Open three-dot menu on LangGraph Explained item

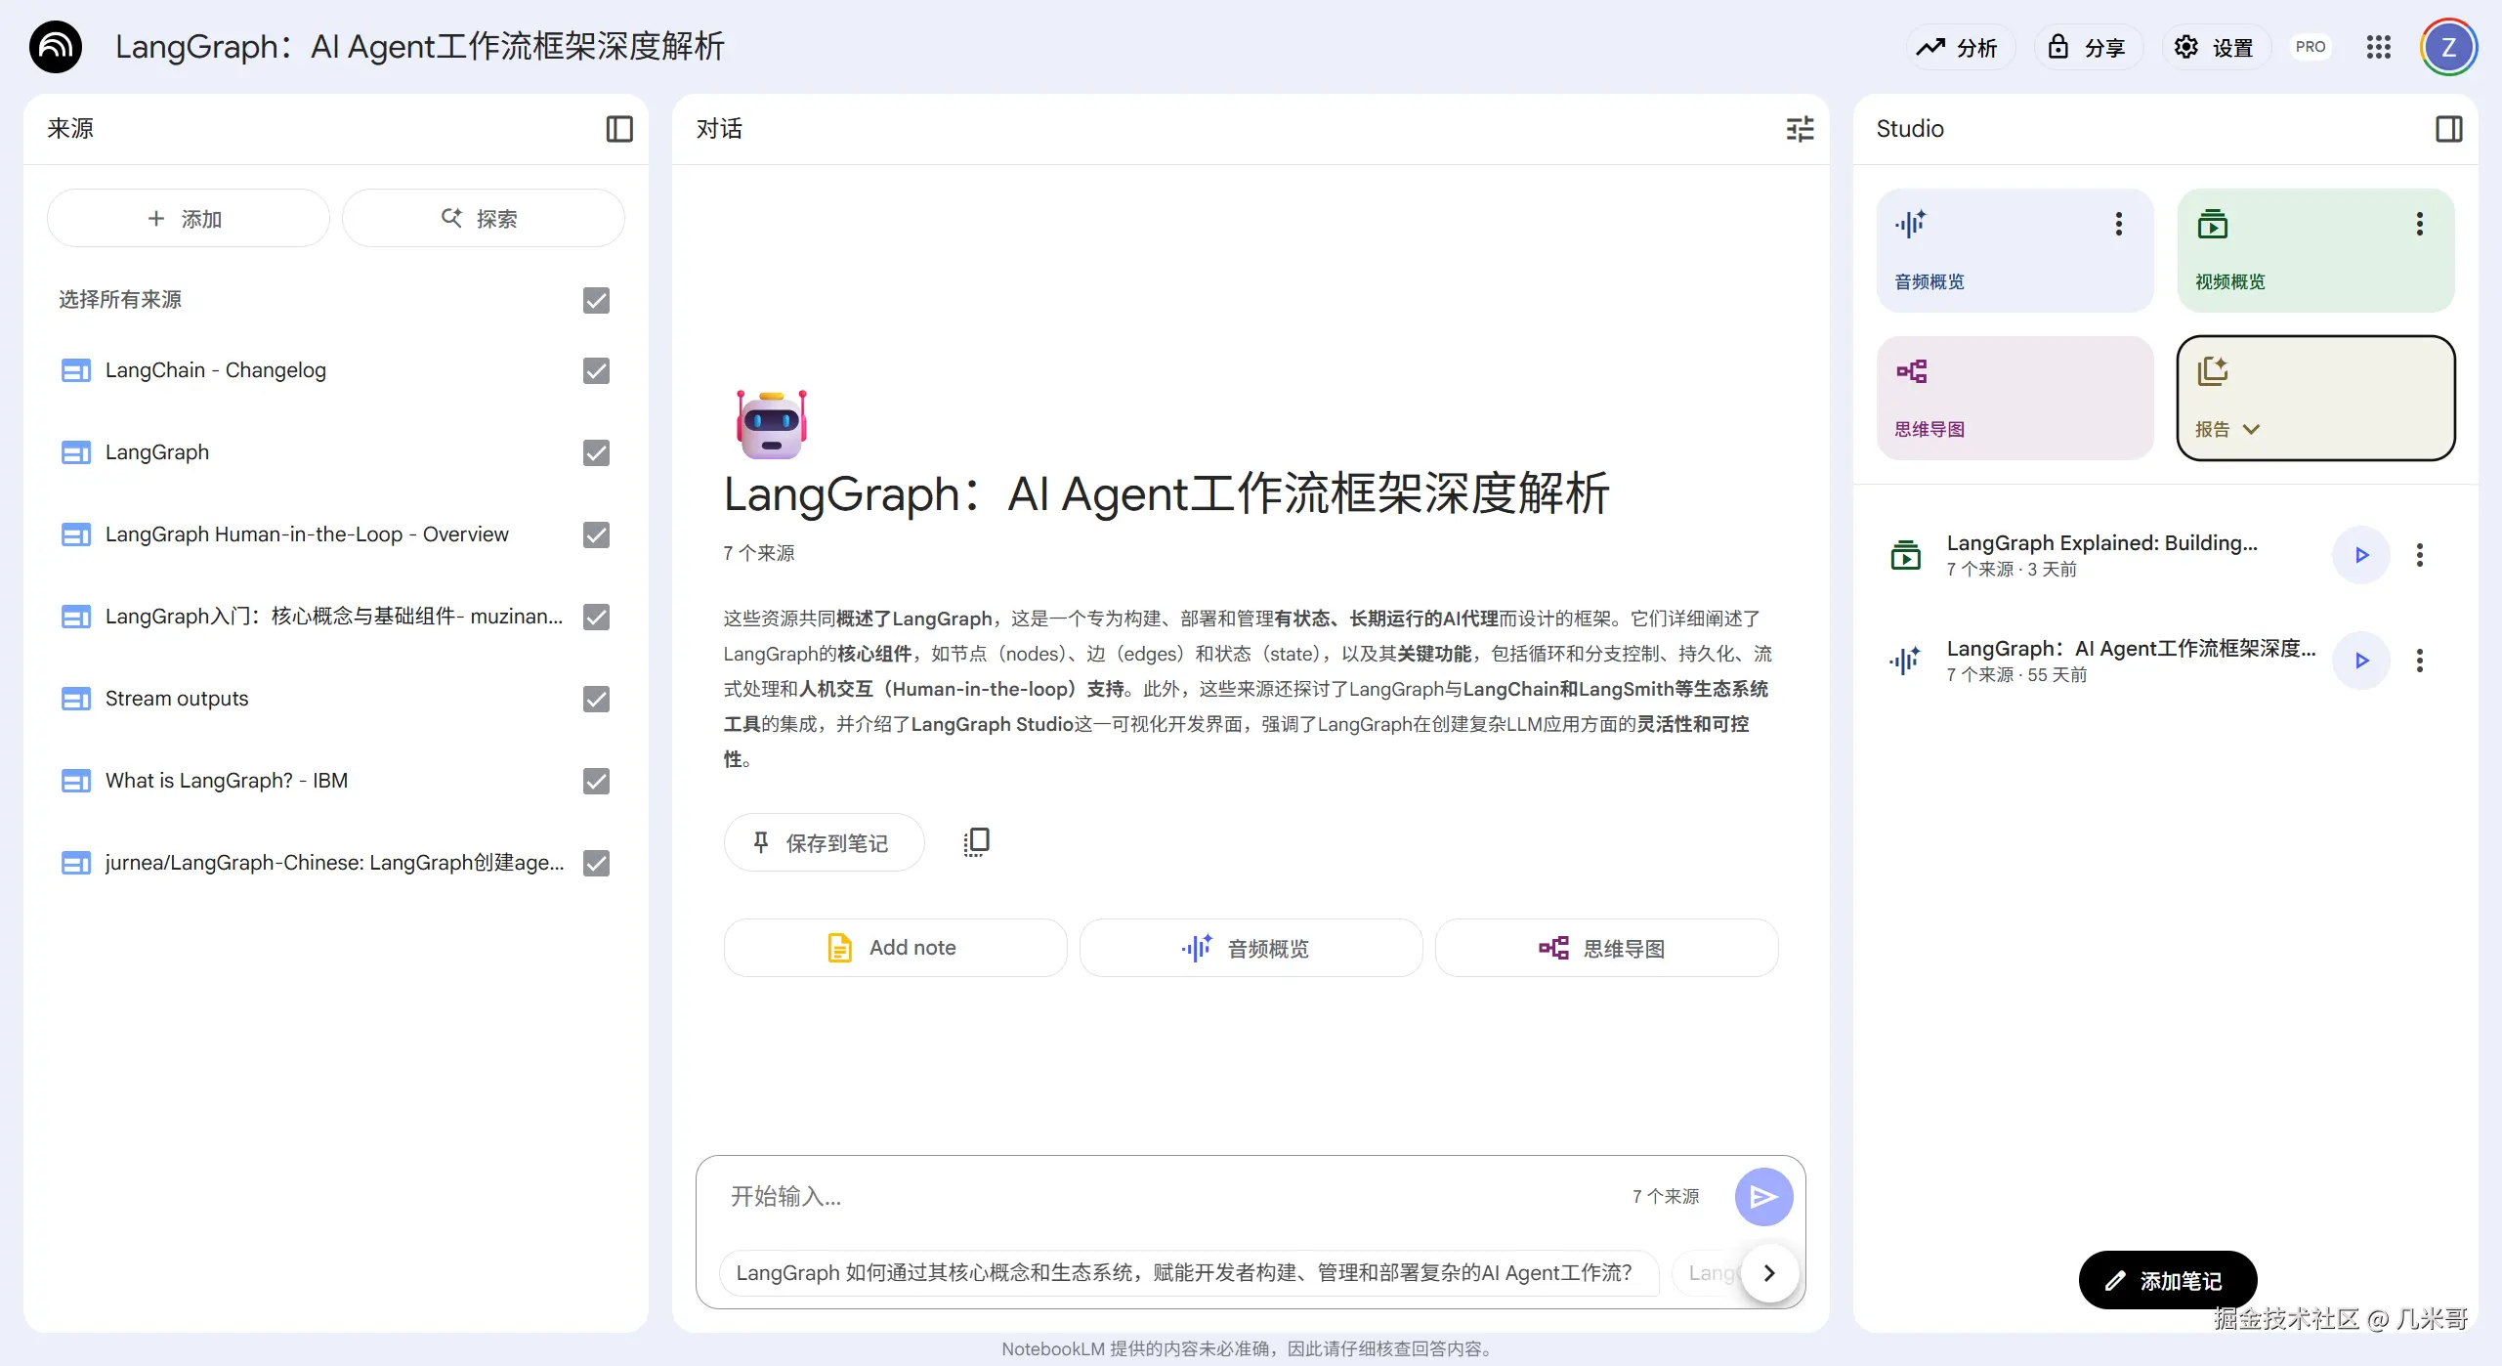2420,554
